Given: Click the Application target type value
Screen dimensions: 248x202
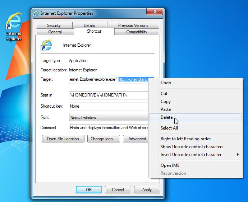Looking at the screenshot, I should 78,61.
